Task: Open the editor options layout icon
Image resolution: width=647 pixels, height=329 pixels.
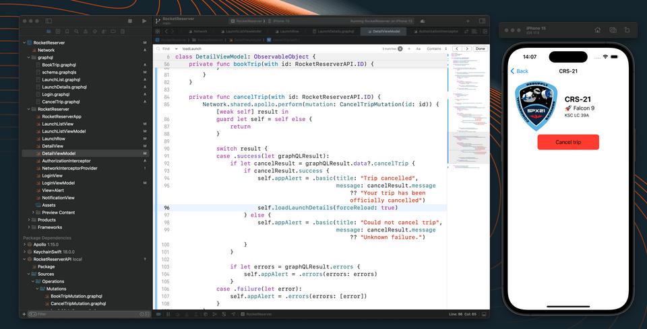Action: [x=475, y=32]
